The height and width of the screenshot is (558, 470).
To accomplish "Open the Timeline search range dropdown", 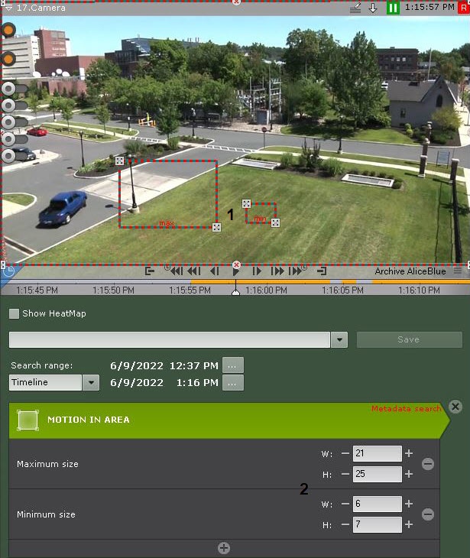I will pyautogui.click(x=91, y=383).
